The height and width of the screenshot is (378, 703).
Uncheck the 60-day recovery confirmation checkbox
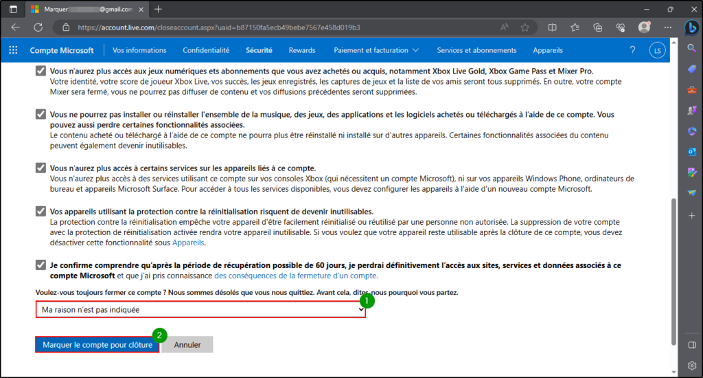coord(41,265)
